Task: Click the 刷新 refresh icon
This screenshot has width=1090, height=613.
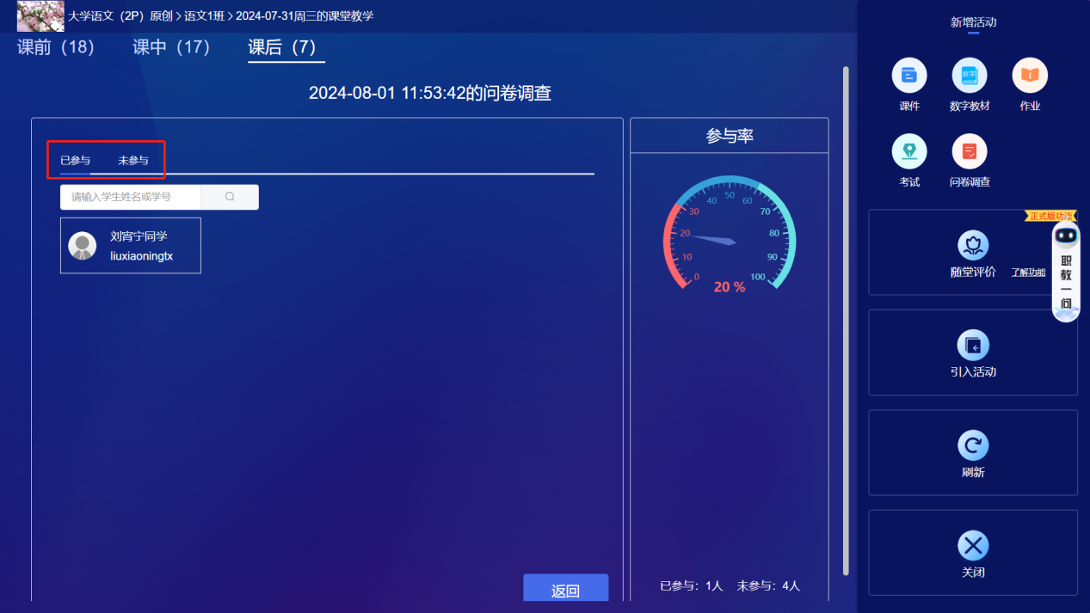Action: pos(972,446)
